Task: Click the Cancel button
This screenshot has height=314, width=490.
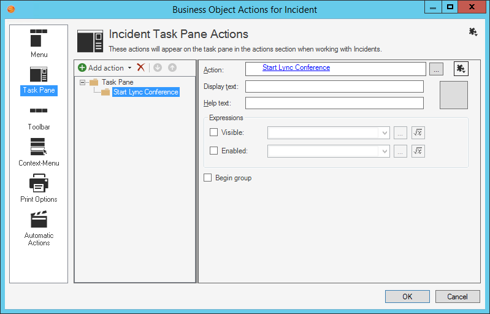Action: tap(457, 296)
